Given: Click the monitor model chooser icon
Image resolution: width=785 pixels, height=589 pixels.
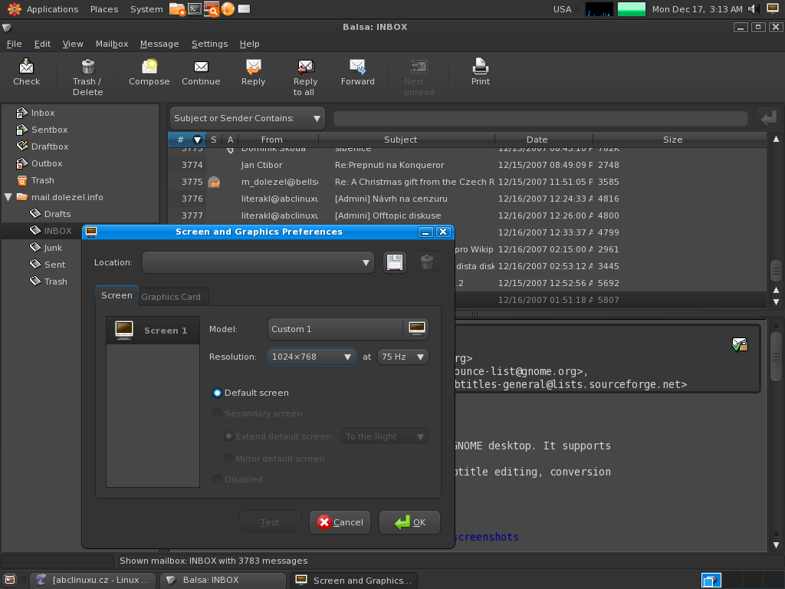Looking at the screenshot, I should [416, 328].
